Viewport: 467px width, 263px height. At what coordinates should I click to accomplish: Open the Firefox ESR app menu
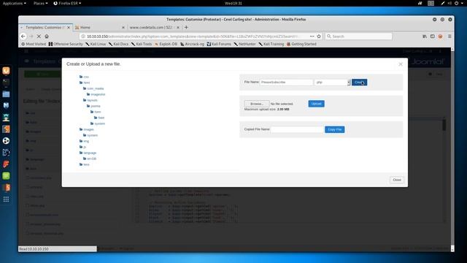[x=67, y=3]
